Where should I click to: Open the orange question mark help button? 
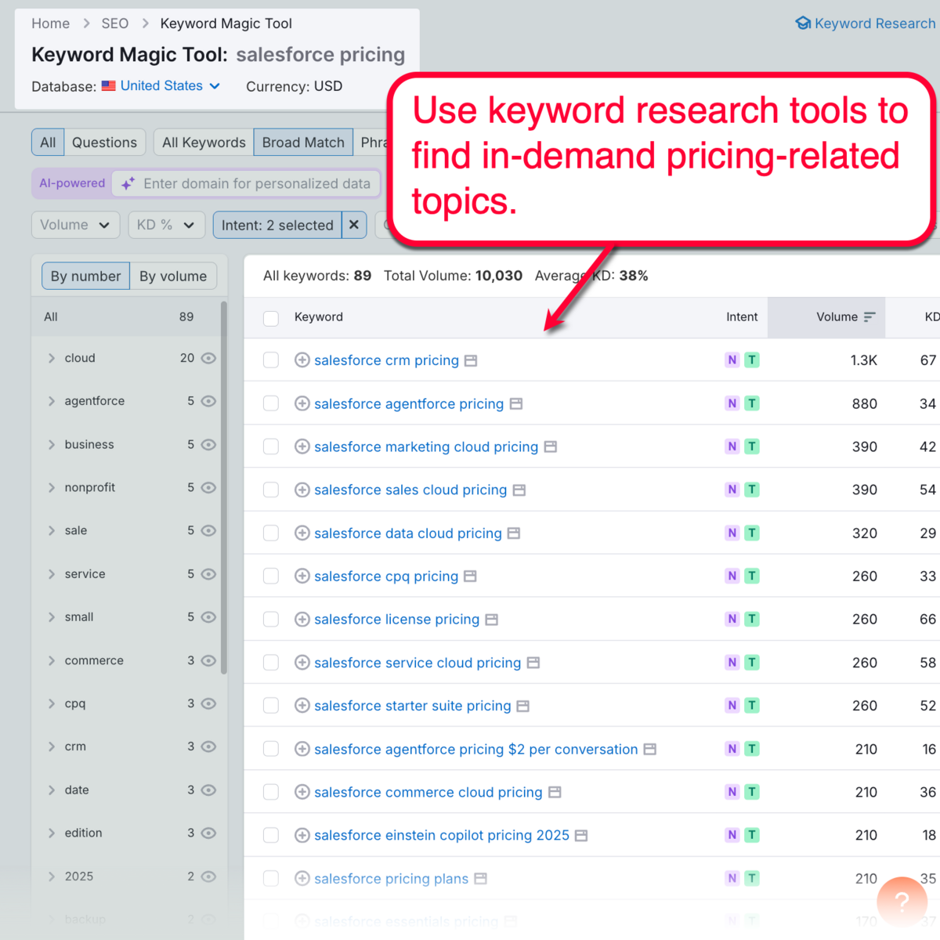(902, 902)
